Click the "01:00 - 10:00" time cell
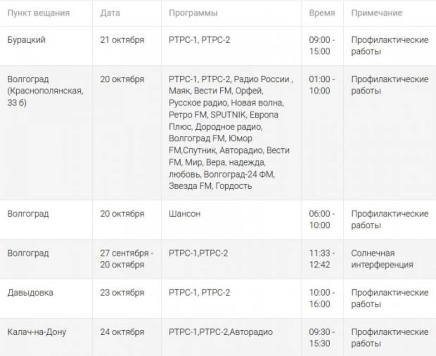436x356 pixels. [x=322, y=85]
